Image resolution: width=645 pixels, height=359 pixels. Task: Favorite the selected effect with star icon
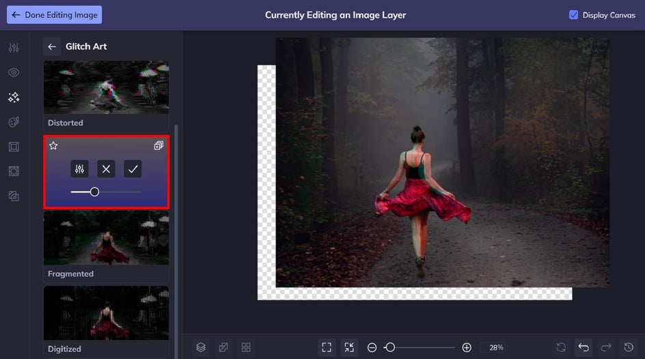[53, 145]
